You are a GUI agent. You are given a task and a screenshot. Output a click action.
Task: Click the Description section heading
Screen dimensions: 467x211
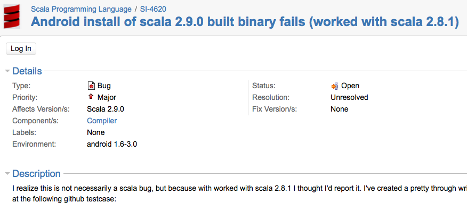[36, 174]
